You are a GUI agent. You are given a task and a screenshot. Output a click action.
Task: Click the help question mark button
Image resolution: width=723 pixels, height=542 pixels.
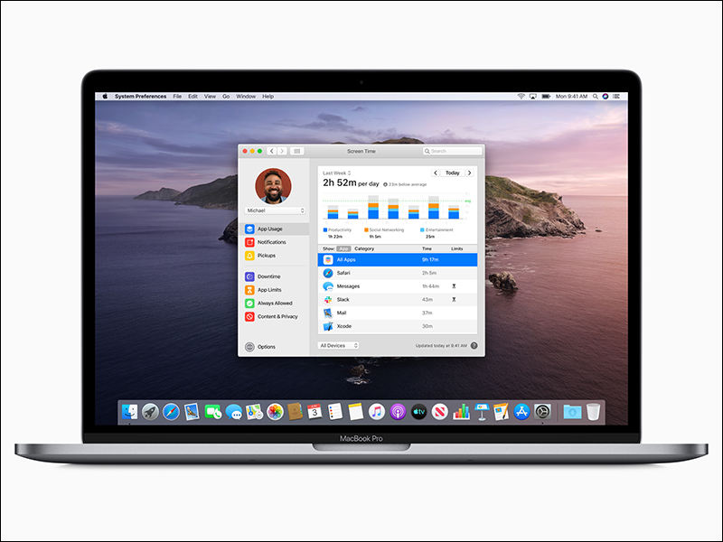point(474,346)
